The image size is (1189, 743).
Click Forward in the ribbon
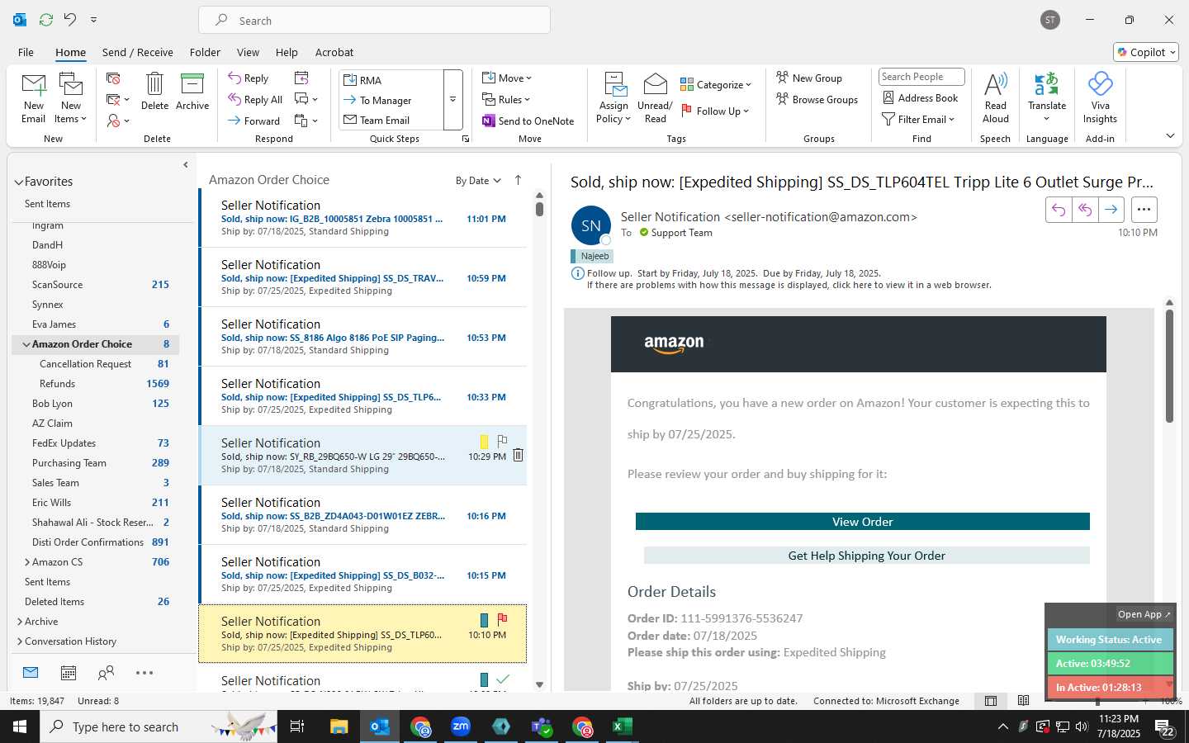(254, 121)
